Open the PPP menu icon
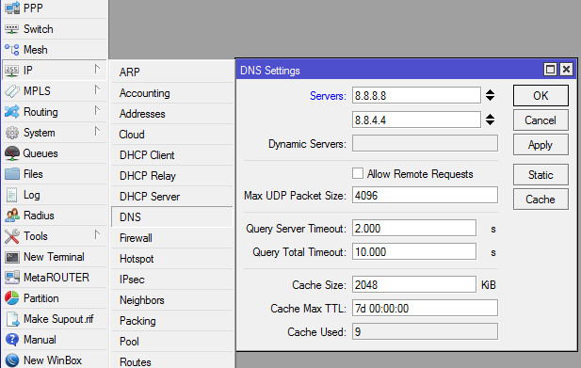 [12, 8]
